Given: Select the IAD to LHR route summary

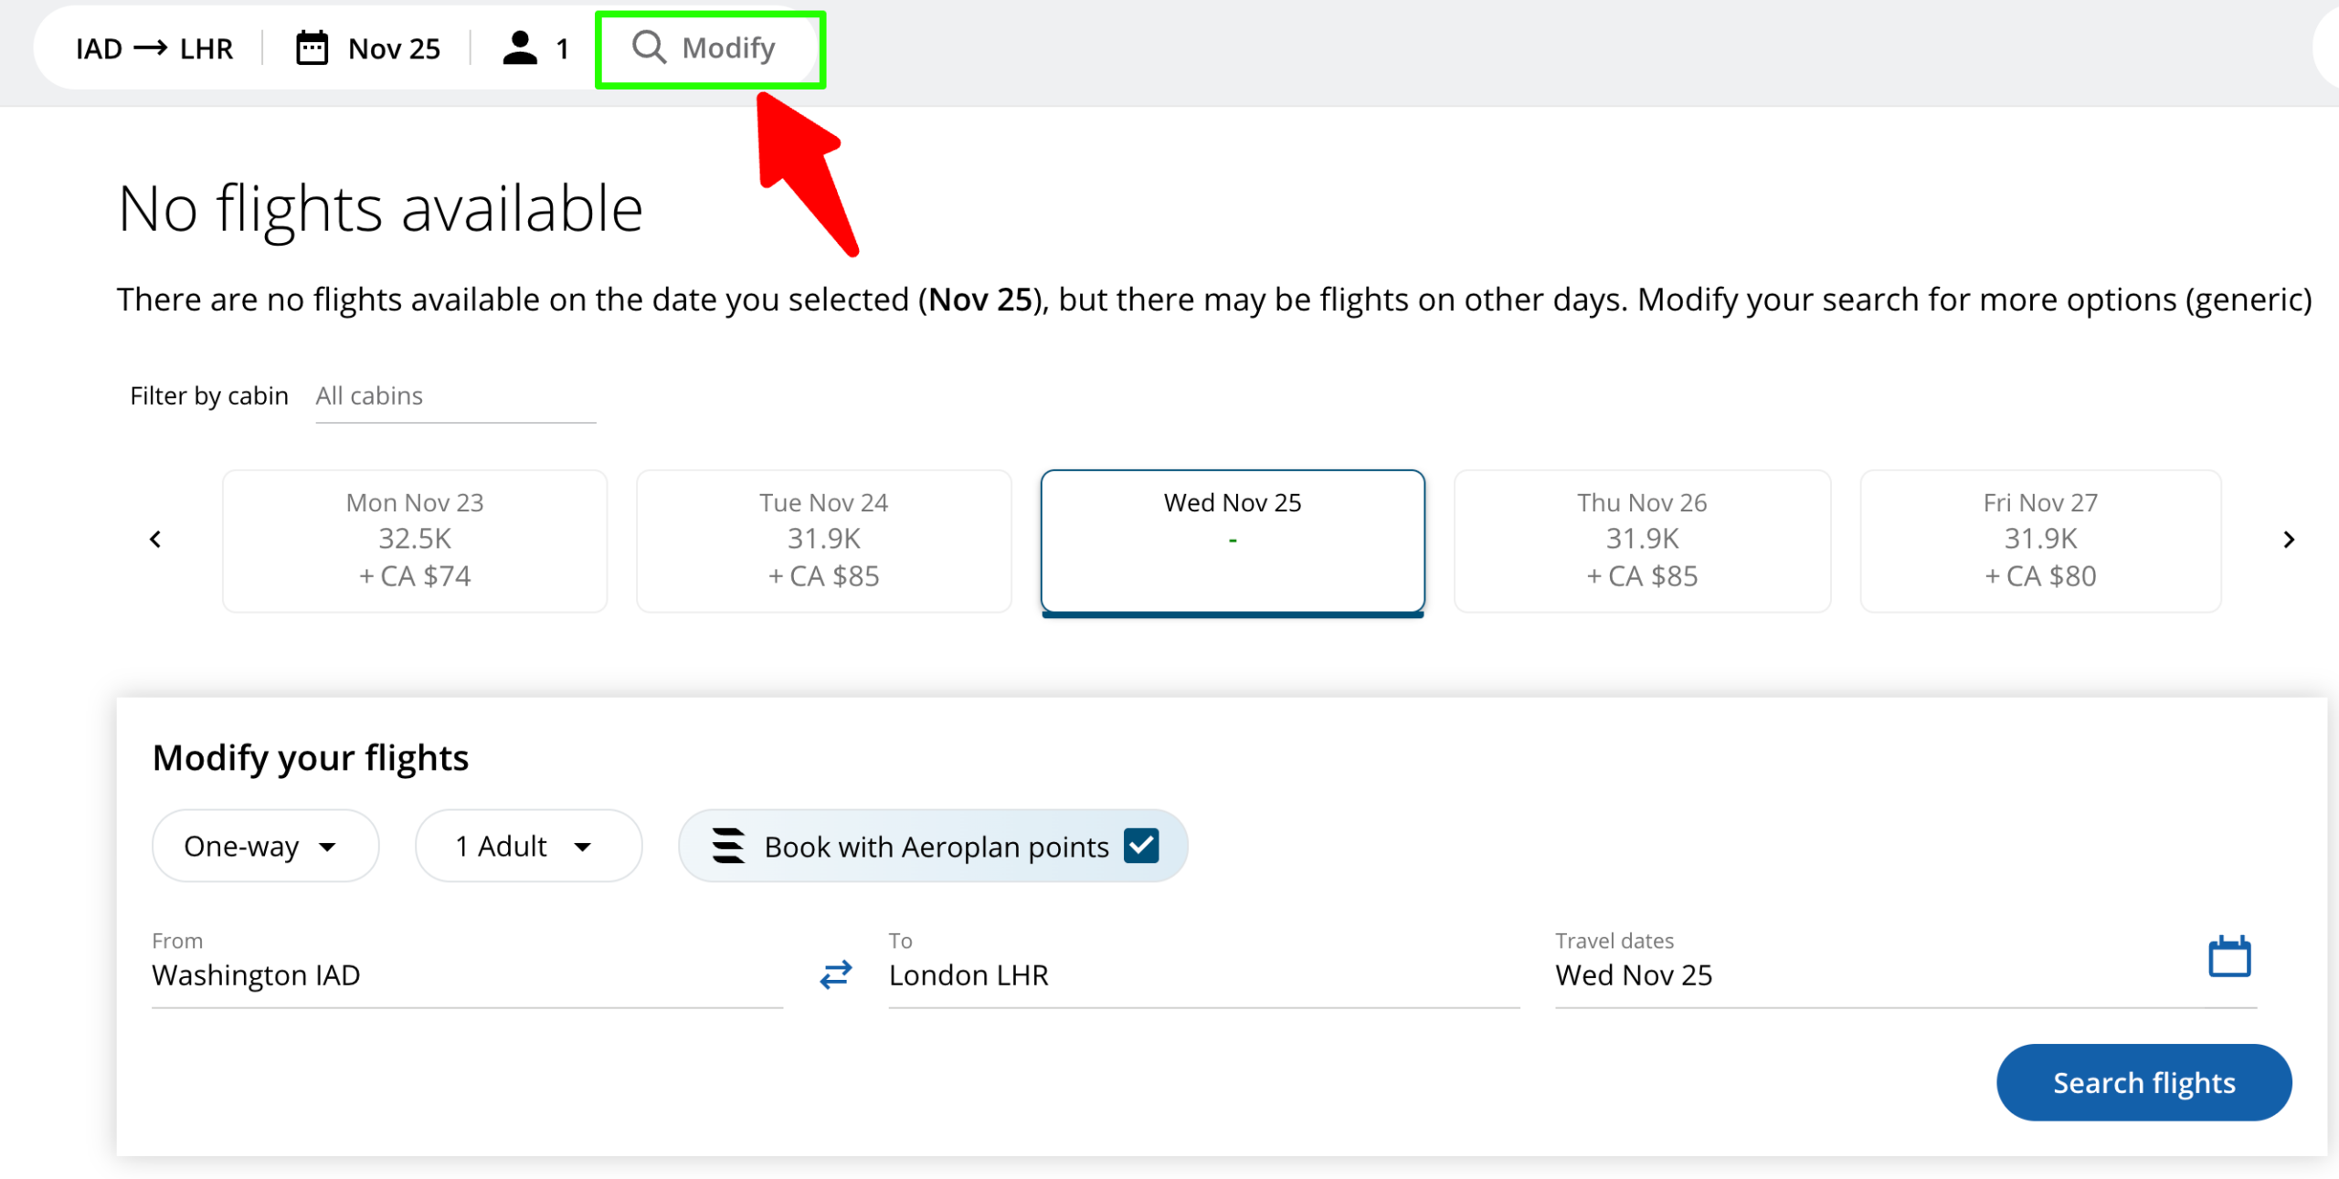Looking at the screenshot, I should 154,48.
